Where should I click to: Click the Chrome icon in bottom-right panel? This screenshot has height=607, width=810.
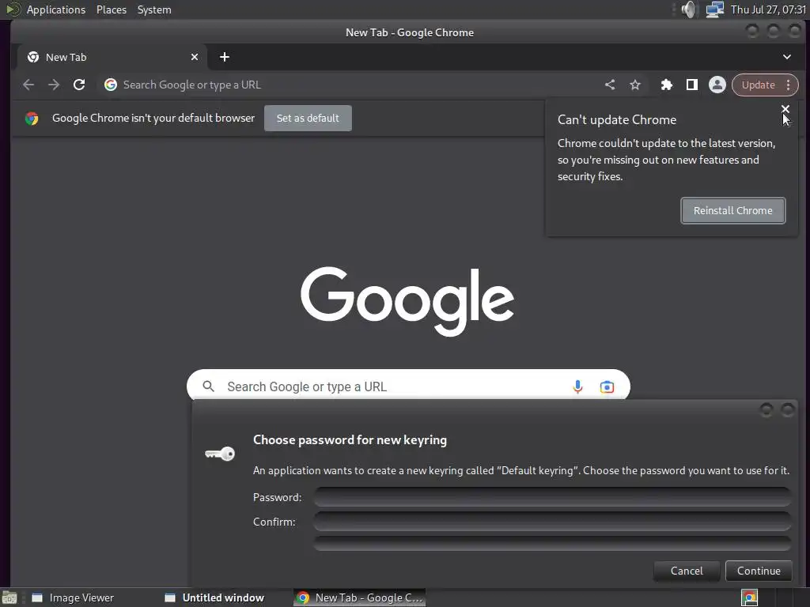coord(749,598)
